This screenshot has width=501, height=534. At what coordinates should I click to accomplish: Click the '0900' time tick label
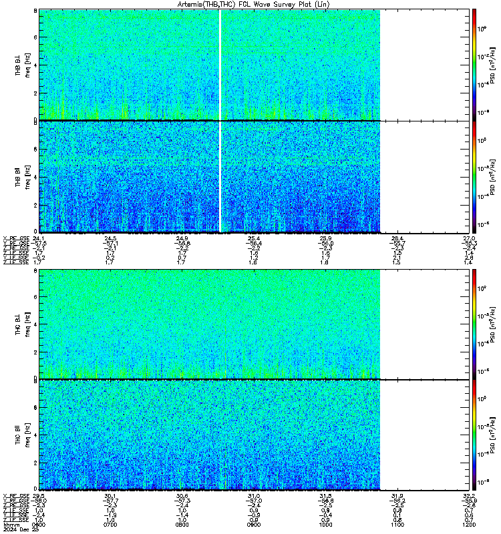point(254,525)
